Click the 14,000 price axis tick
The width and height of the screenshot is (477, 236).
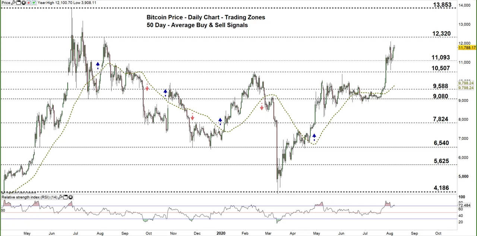point(464,5)
